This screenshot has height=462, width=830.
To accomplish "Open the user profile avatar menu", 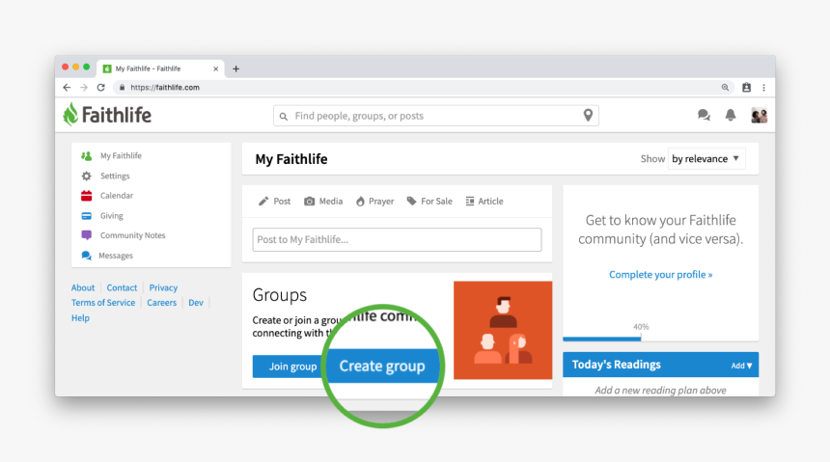I will [760, 115].
